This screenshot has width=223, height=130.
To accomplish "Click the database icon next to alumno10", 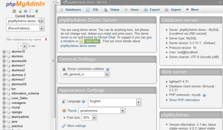I will 9,52.
